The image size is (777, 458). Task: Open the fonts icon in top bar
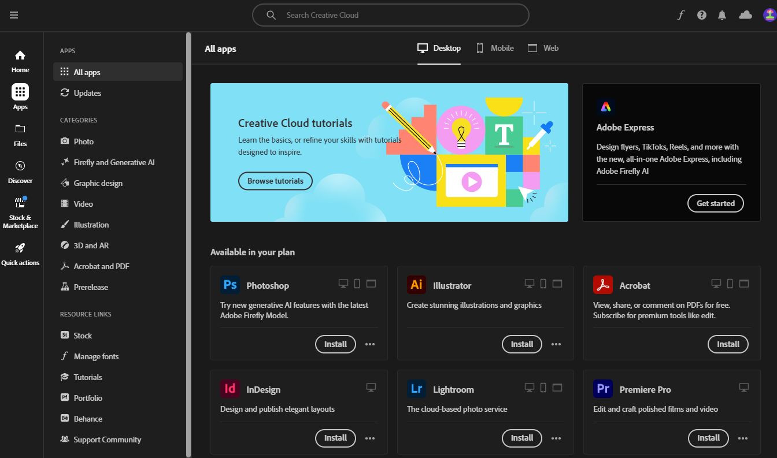pos(681,15)
